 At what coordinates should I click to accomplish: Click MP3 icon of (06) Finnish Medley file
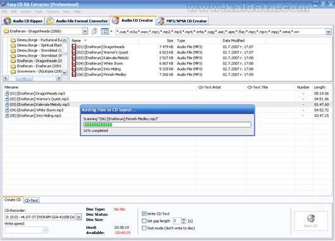click(x=74, y=74)
